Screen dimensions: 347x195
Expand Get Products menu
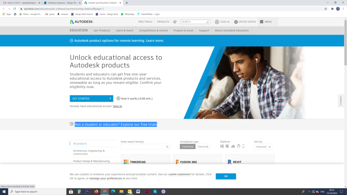(102, 30)
